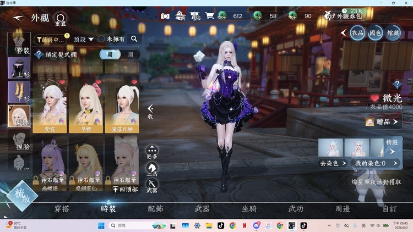Click the jade currency icon showing 612
Image resolution: width=413 pixels, height=232 pixels.
[222, 16]
